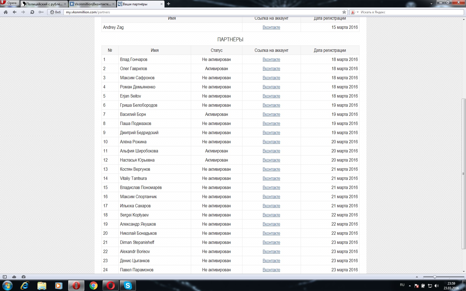Image resolution: width=466 pixels, height=291 pixels.
Task: Open Вконтакте link for Олег Гаврилов
Action: [271, 69]
